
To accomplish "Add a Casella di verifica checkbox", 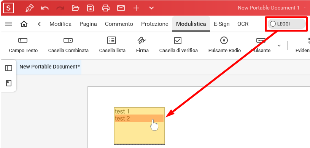I will [x=178, y=45].
